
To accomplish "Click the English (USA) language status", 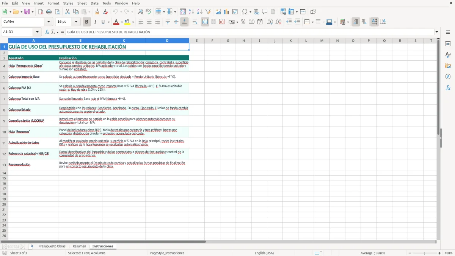I will tap(264, 253).
